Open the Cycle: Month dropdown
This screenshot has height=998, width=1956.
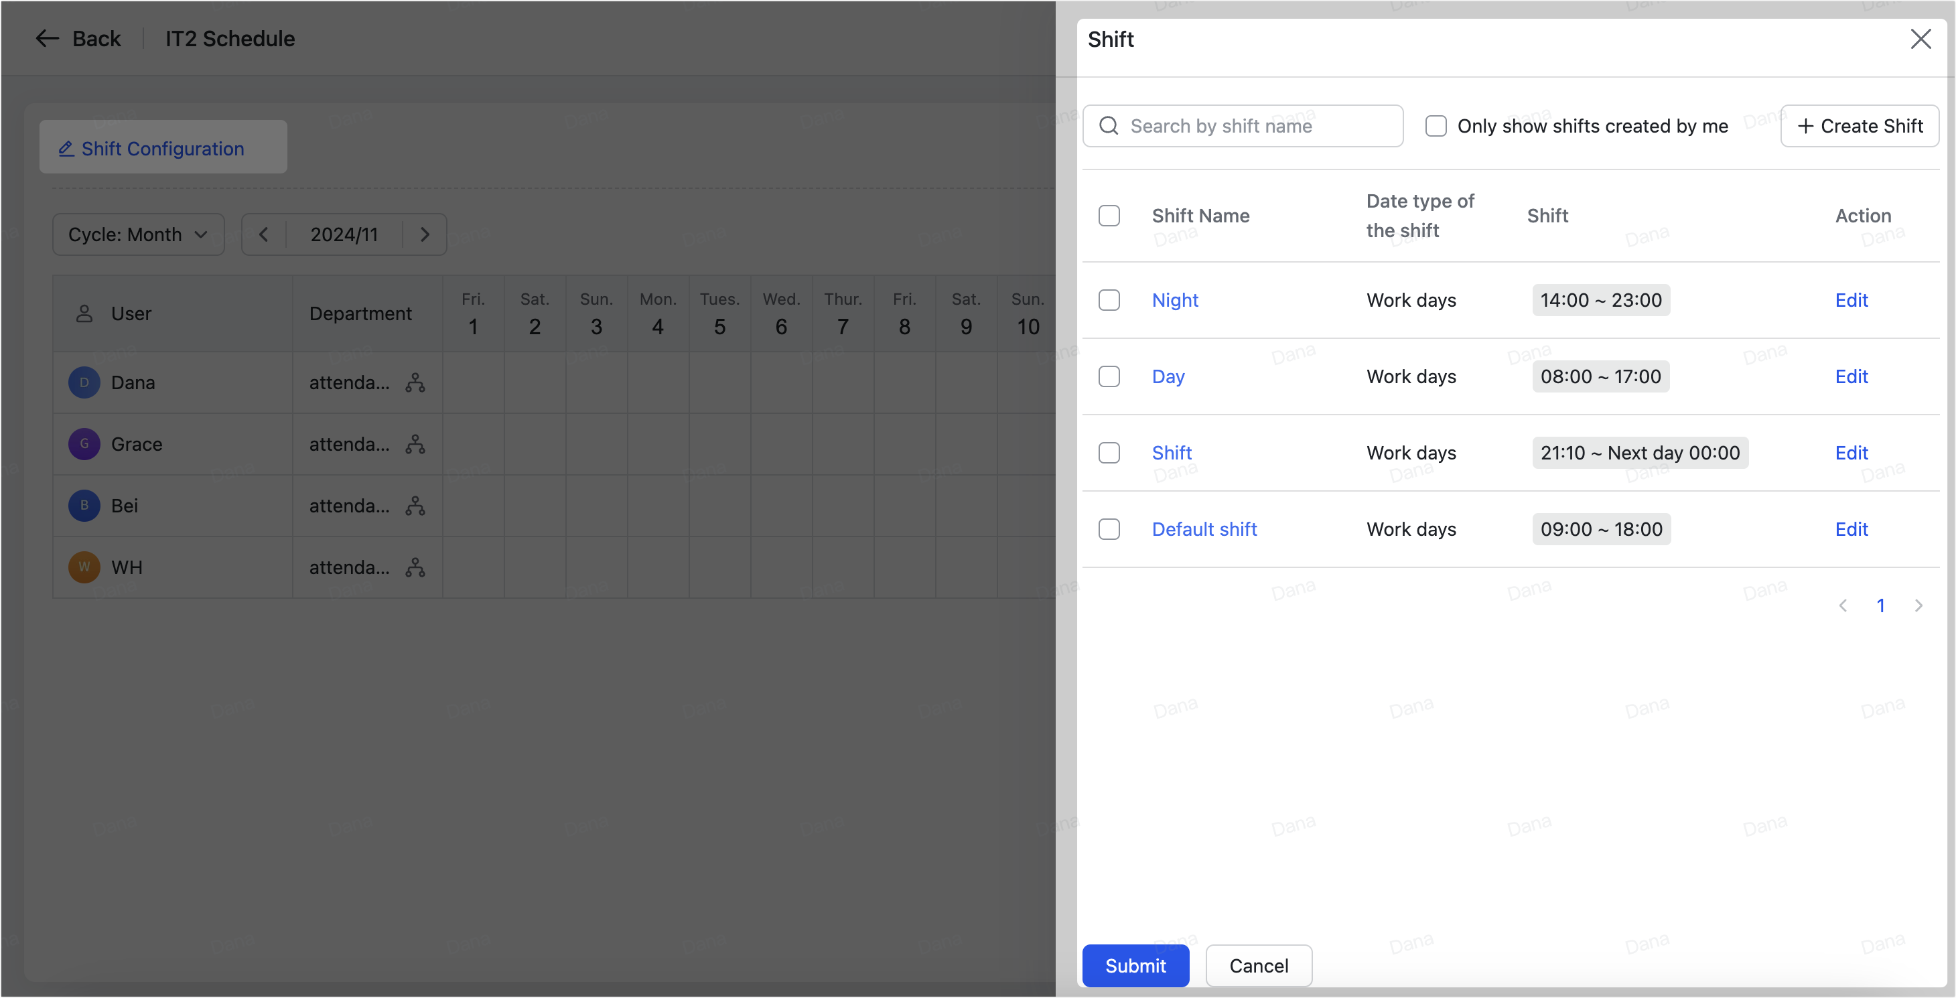pos(138,234)
